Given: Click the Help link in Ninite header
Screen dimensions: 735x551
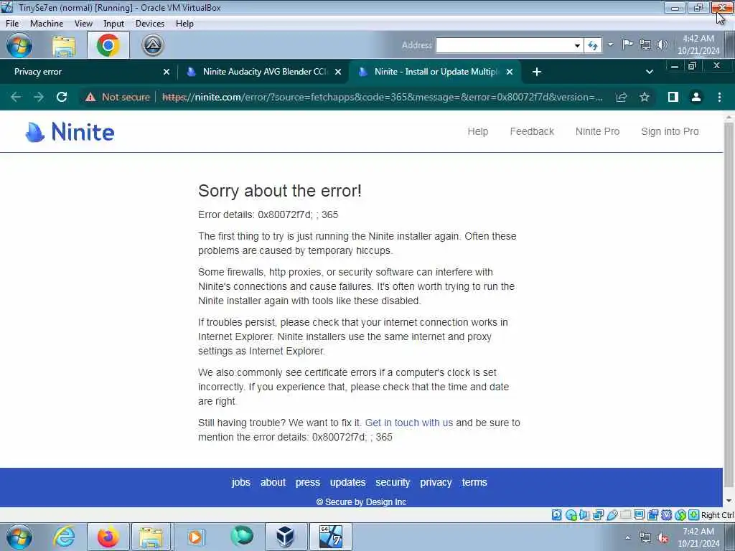Looking at the screenshot, I should click(x=477, y=132).
